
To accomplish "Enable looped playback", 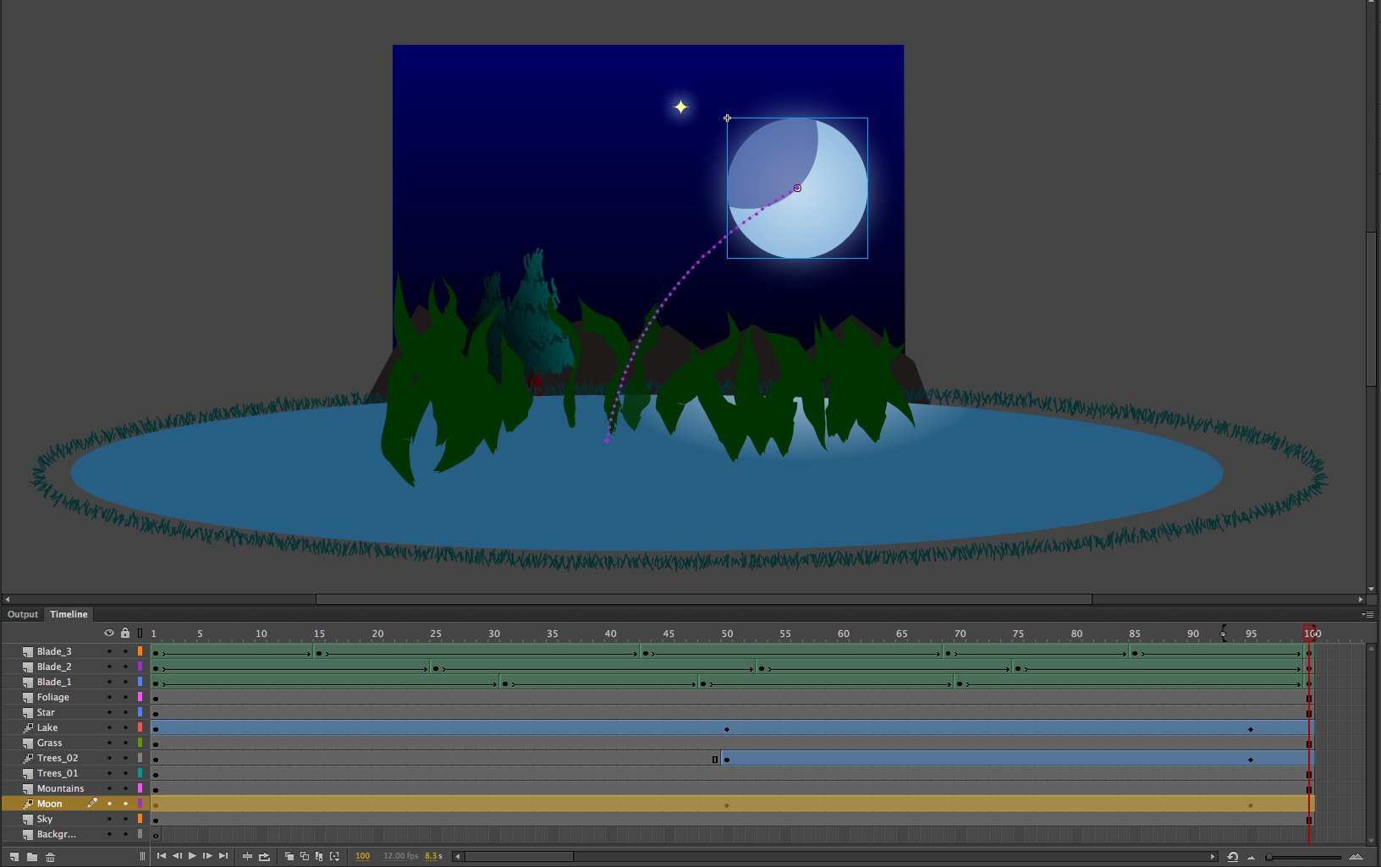I will pos(263,856).
